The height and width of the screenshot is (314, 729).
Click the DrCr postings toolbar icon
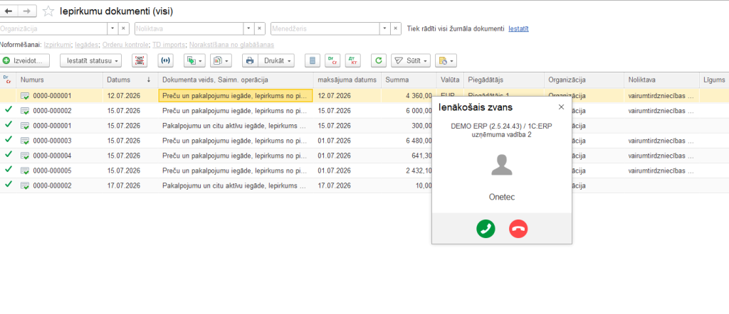333,60
